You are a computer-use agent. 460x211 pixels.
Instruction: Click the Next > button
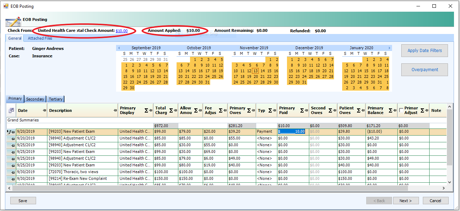(406, 201)
